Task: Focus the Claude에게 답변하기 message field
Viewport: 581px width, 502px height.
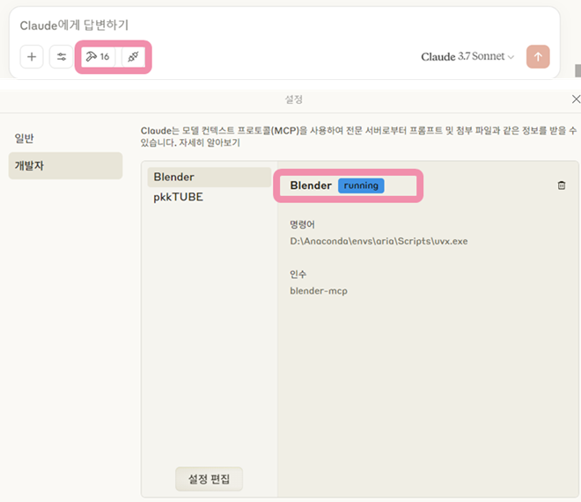Action: [x=264, y=25]
